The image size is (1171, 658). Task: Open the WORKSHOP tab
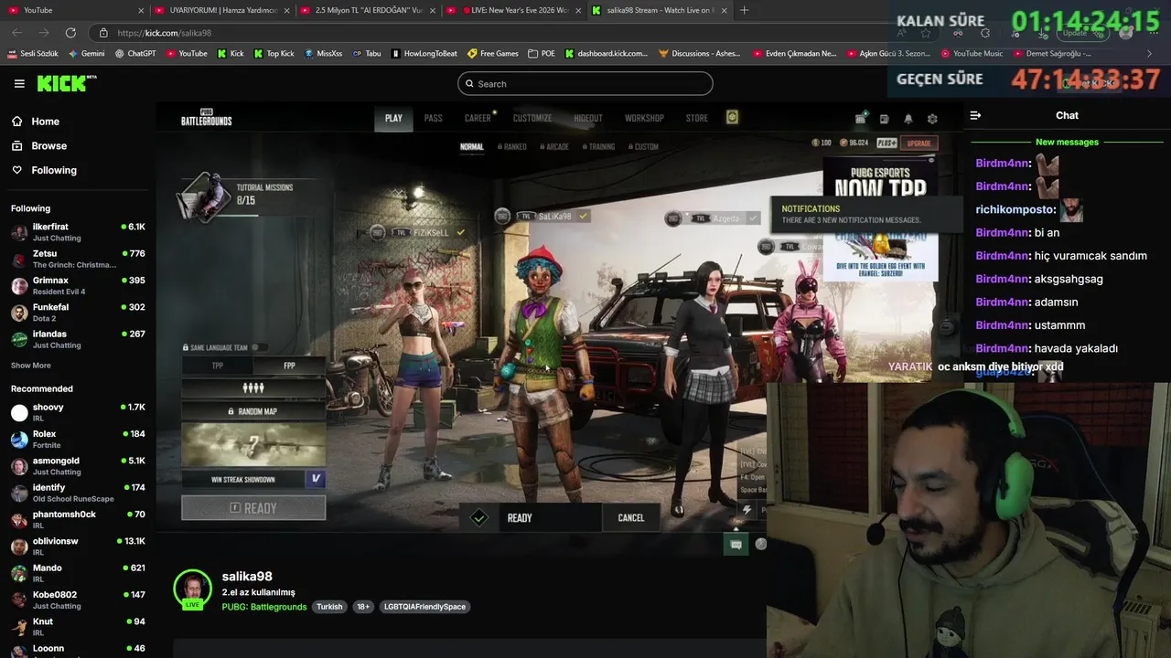pos(644,118)
